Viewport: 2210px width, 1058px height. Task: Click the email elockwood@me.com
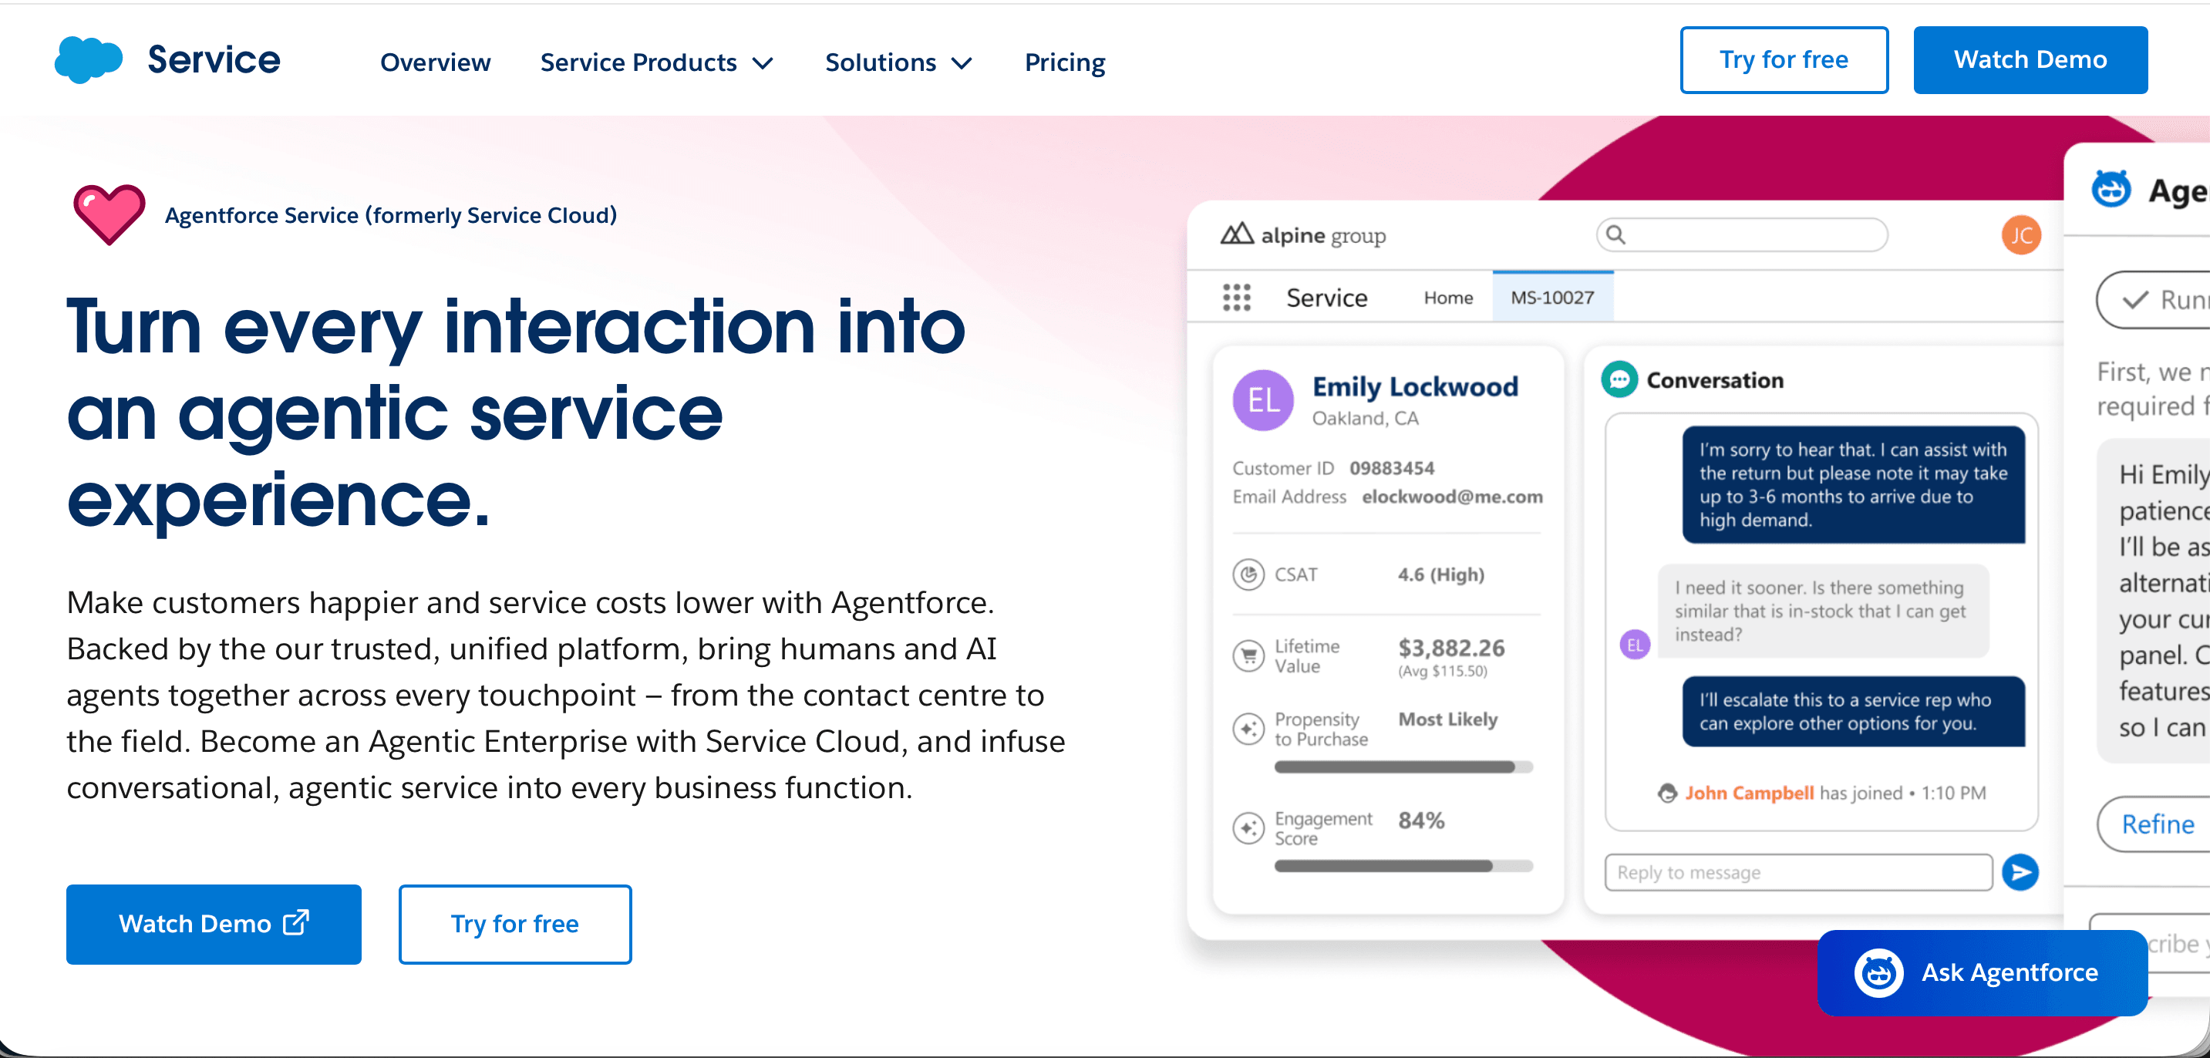tap(1451, 496)
